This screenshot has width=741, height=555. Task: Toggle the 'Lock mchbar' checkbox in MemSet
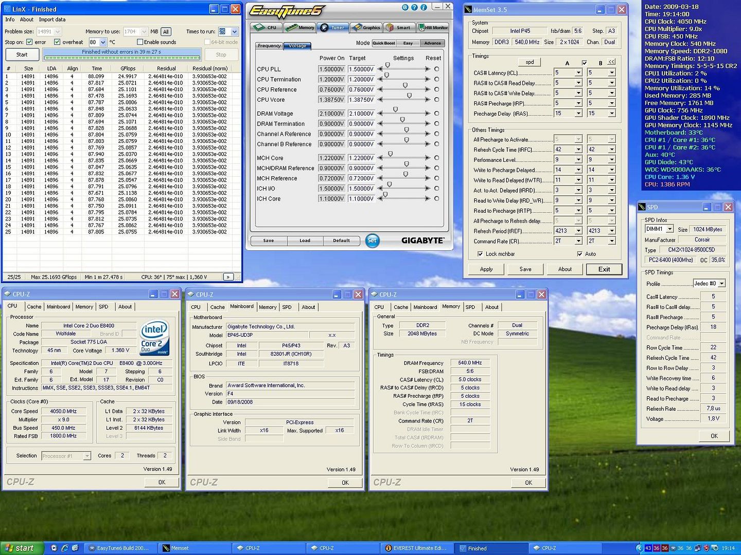pyautogui.click(x=480, y=254)
